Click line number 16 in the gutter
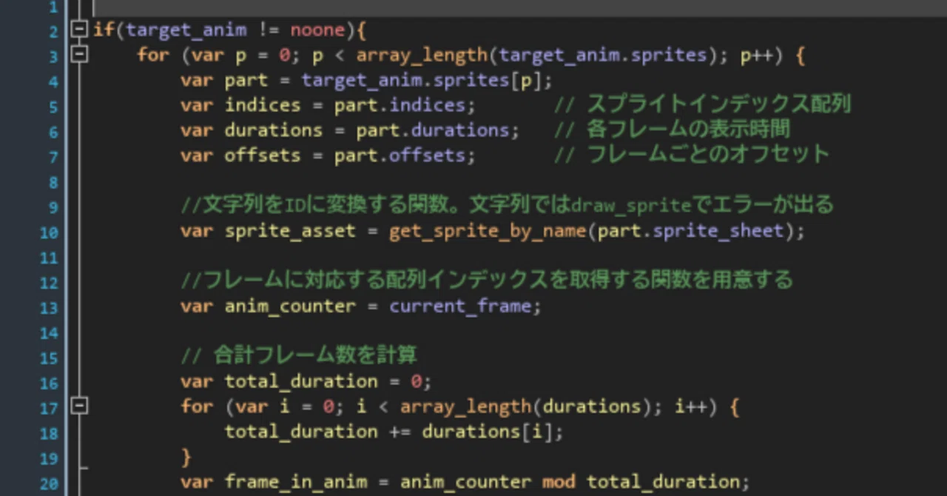Image resolution: width=947 pixels, height=496 pixels. point(48,383)
